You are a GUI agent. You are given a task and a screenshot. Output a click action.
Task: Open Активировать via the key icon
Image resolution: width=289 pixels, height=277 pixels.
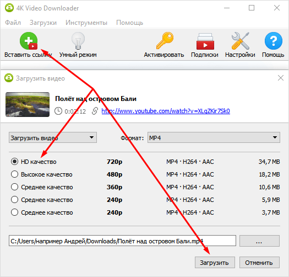(x=165, y=41)
